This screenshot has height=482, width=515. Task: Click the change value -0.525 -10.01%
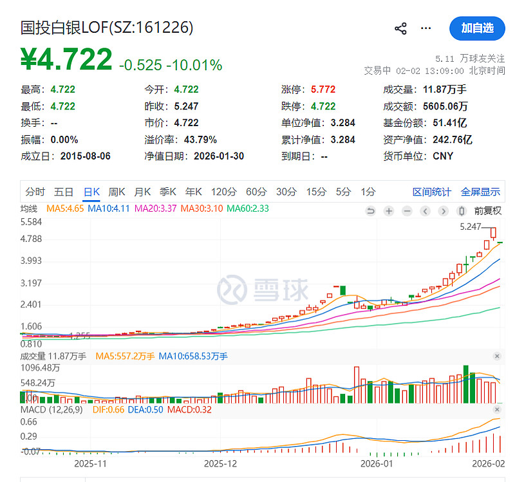pos(171,65)
